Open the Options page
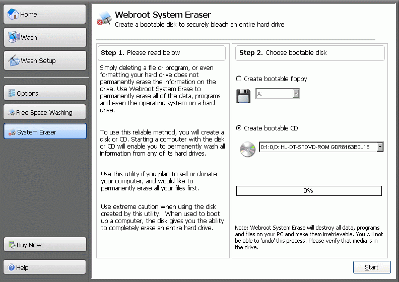The width and height of the screenshot is (399, 282). tap(45, 93)
